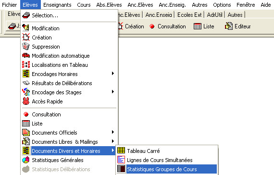Click the red car Modification automatique icon
The width and height of the screenshot is (274, 175).
click(26, 56)
